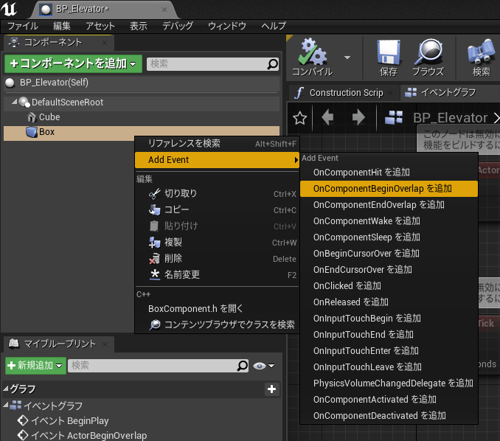Add PhysicsVolumeChangedDelegate event

click(x=389, y=383)
